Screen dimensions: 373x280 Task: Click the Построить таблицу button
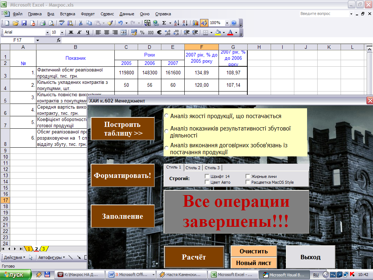[123, 129]
